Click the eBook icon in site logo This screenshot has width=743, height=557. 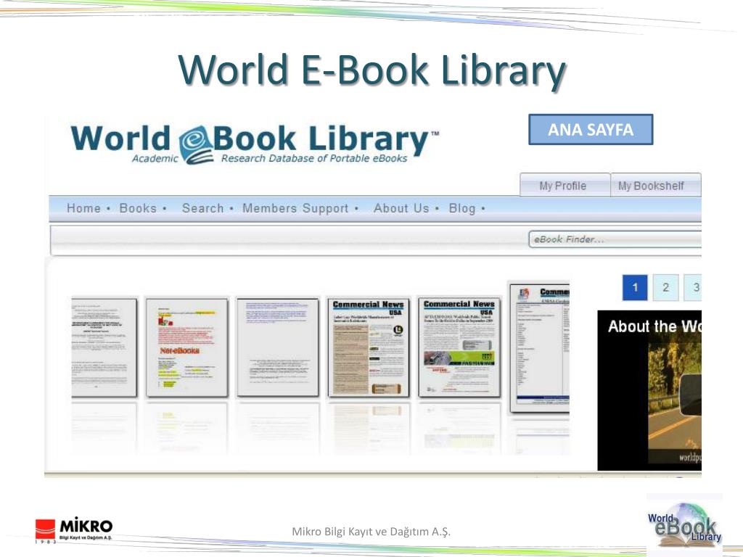pos(196,145)
